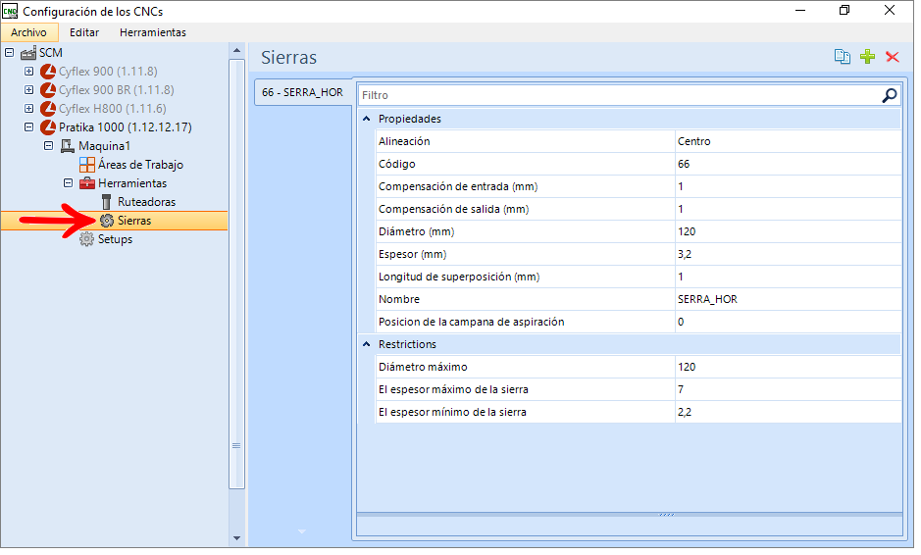Click the Sierras saw blade icon
The width and height of the screenshot is (921, 555).
(x=106, y=221)
